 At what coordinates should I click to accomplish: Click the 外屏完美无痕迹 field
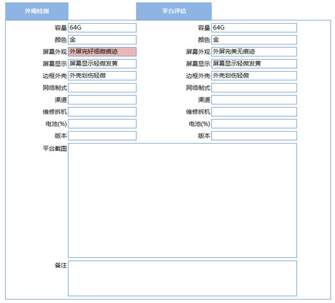(x=254, y=52)
